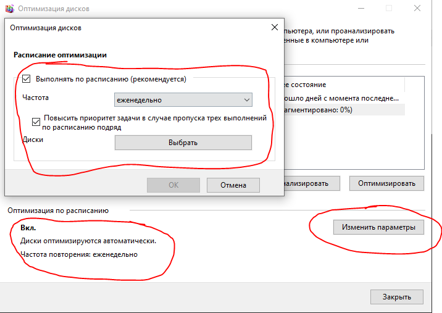Viewport: 442px width, 313px height.
Task: Select the drive row showing "агментировано: 0%)"
Action: click(344, 110)
